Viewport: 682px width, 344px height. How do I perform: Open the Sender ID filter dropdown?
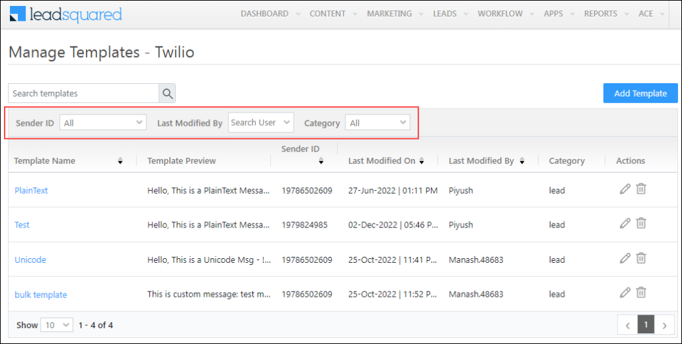103,123
